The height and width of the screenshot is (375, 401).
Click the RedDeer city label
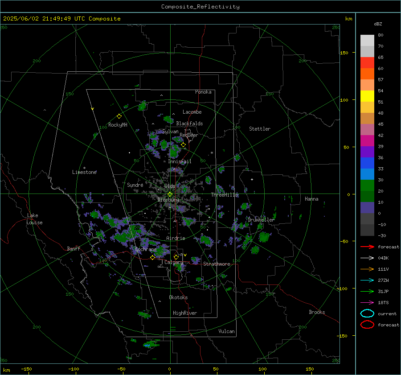click(x=189, y=135)
